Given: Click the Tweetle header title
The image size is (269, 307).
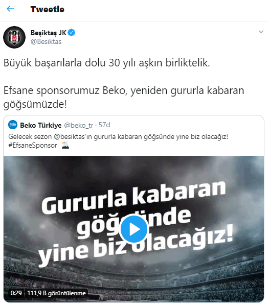Looking at the screenshot, I should (48, 9).
